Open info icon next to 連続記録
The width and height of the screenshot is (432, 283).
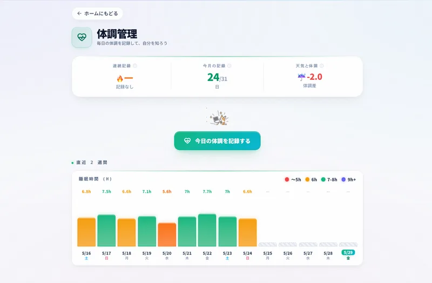point(135,66)
